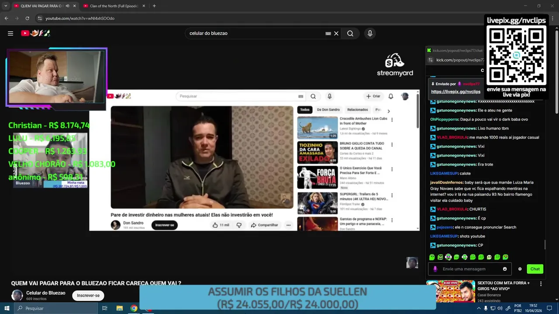The height and width of the screenshot is (314, 559).
Task: Click purple microphone icon in chat input
Action: pos(435,269)
